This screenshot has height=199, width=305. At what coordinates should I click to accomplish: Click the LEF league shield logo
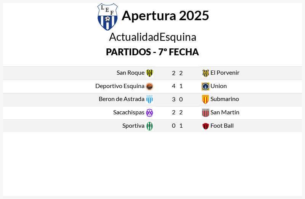click(x=108, y=17)
